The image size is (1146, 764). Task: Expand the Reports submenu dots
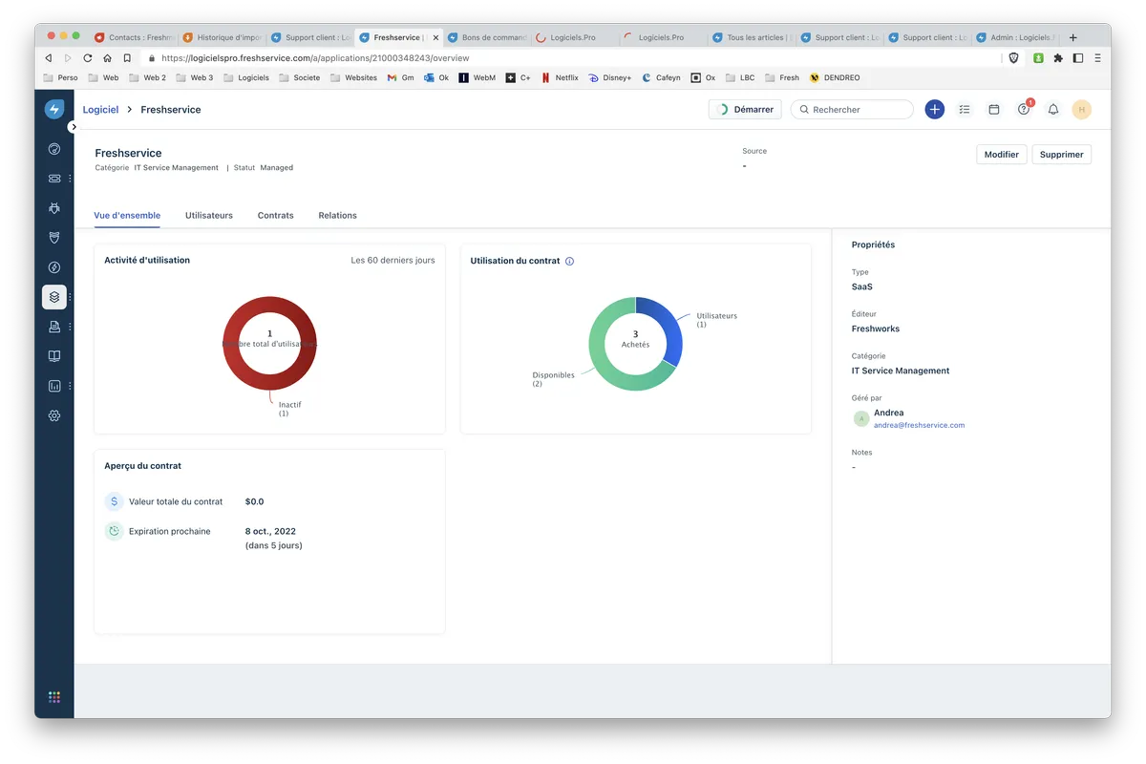click(x=70, y=386)
